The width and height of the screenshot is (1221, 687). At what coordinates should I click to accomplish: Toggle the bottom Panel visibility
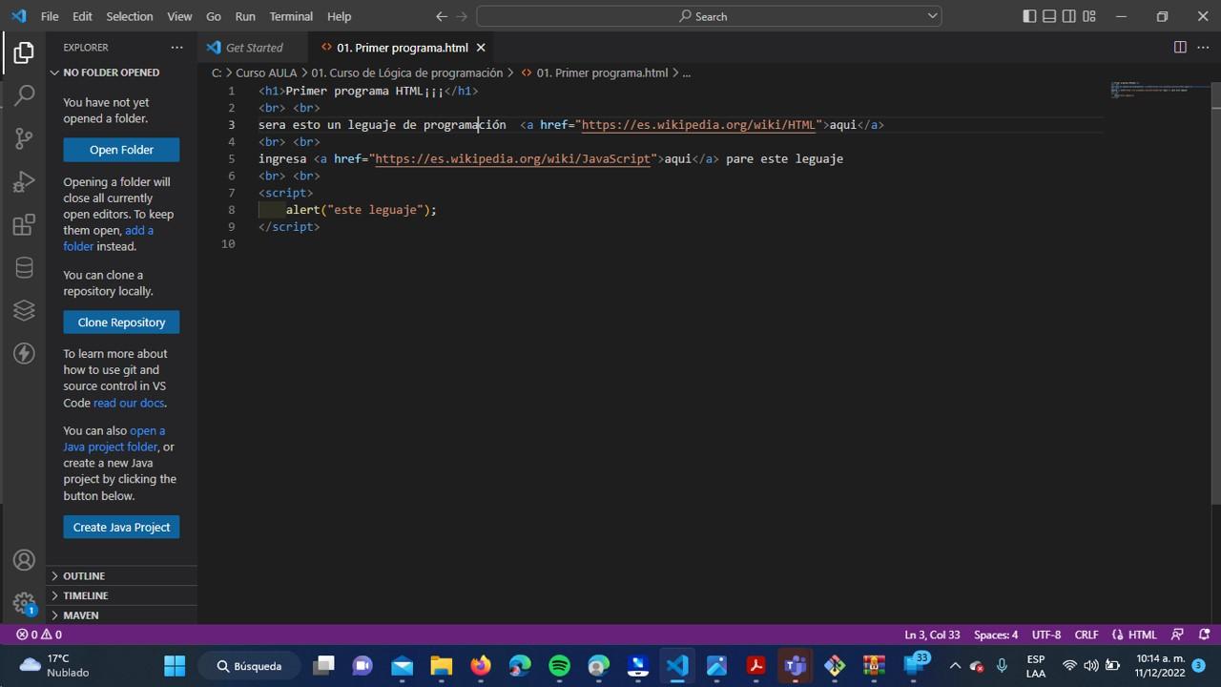point(1049,16)
